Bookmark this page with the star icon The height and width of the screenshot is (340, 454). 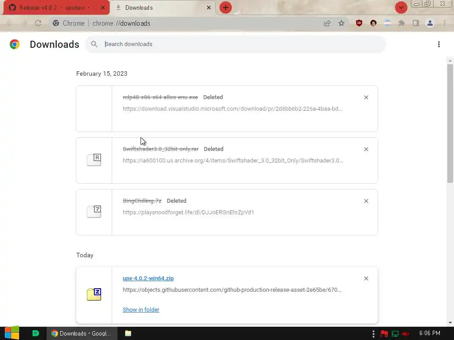pos(341,23)
